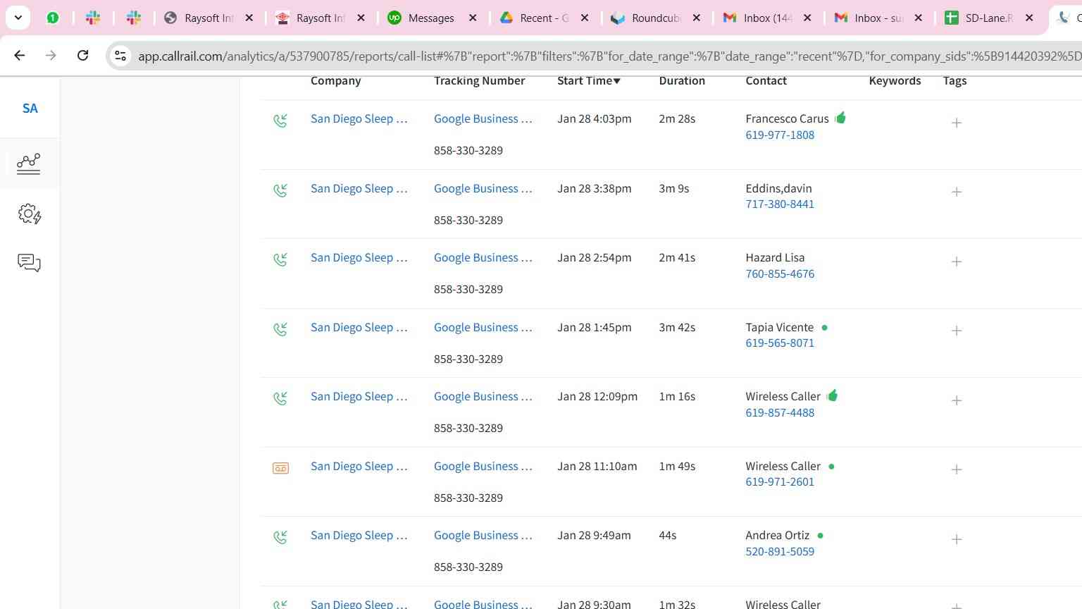This screenshot has width=1082, height=609.
Task: Click green status dot beside Tapia Vicente
Action: tap(825, 328)
